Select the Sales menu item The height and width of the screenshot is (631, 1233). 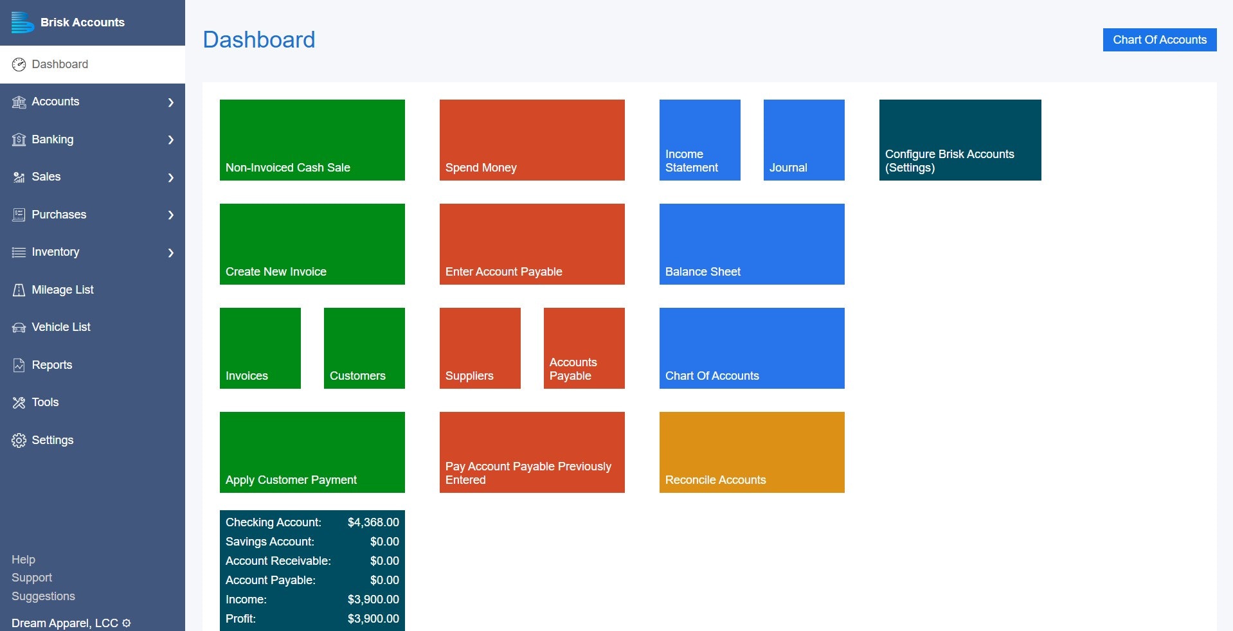click(x=46, y=177)
